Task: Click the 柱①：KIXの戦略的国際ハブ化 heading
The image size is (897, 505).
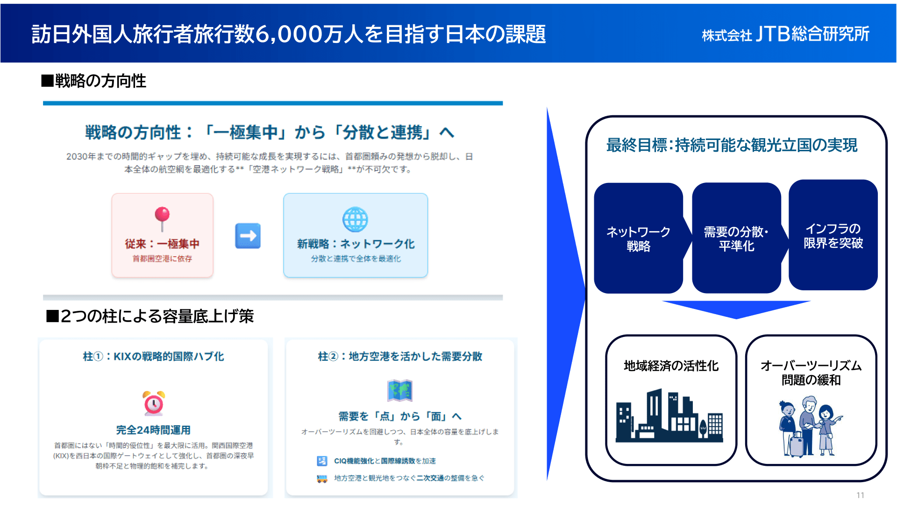Action: [x=153, y=357]
